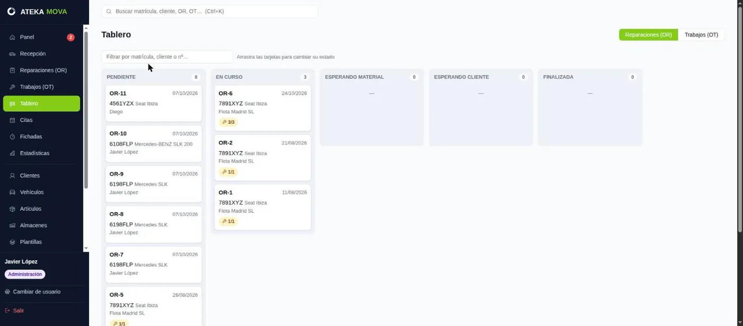Image resolution: width=743 pixels, height=326 pixels.
Task: Navigate to Citas
Action: (x=41, y=120)
